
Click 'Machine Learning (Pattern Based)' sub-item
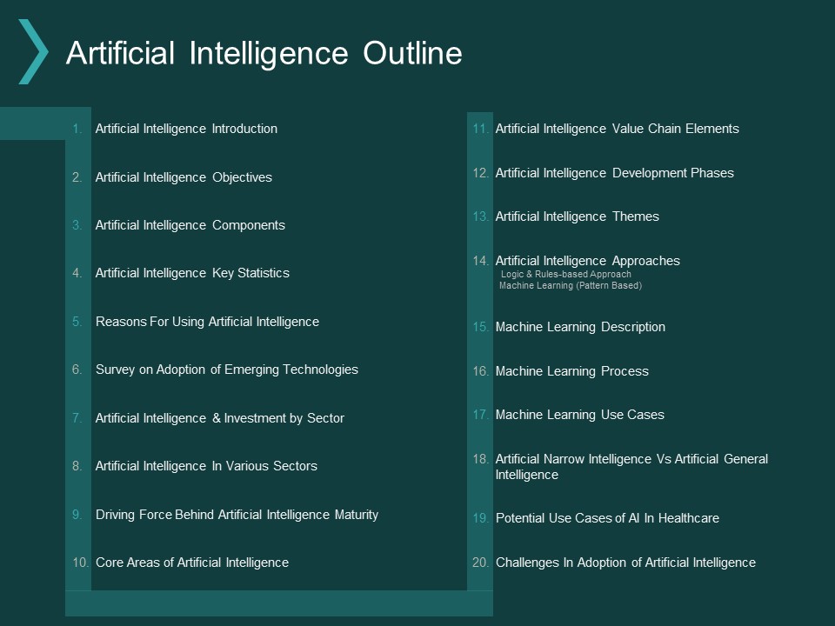[571, 286]
